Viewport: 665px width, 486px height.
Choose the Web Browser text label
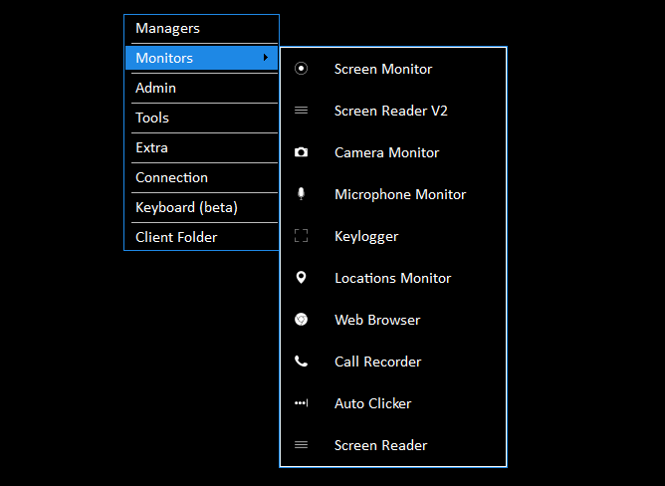[x=377, y=320]
